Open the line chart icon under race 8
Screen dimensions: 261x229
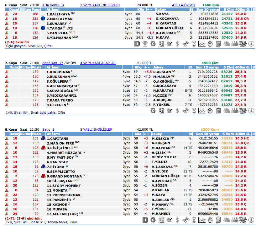(202, 220)
